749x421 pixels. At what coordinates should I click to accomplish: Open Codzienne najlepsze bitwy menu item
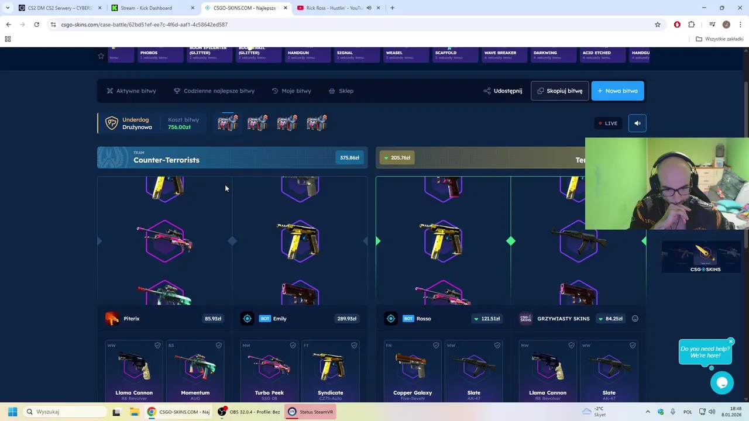tap(214, 91)
